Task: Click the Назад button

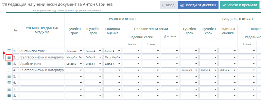Action: click(168, 5)
